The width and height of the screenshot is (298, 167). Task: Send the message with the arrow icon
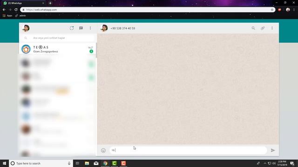[x=273, y=150]
